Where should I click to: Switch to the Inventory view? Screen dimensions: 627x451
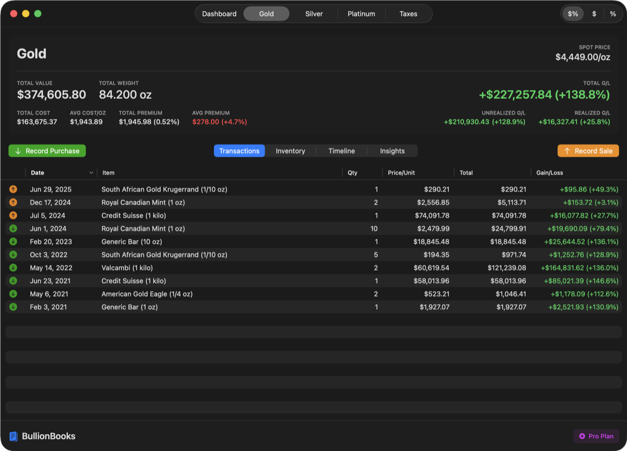point(291,151)
